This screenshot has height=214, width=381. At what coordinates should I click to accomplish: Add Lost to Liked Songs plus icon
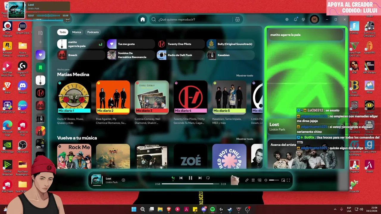[x=123, y=180]
